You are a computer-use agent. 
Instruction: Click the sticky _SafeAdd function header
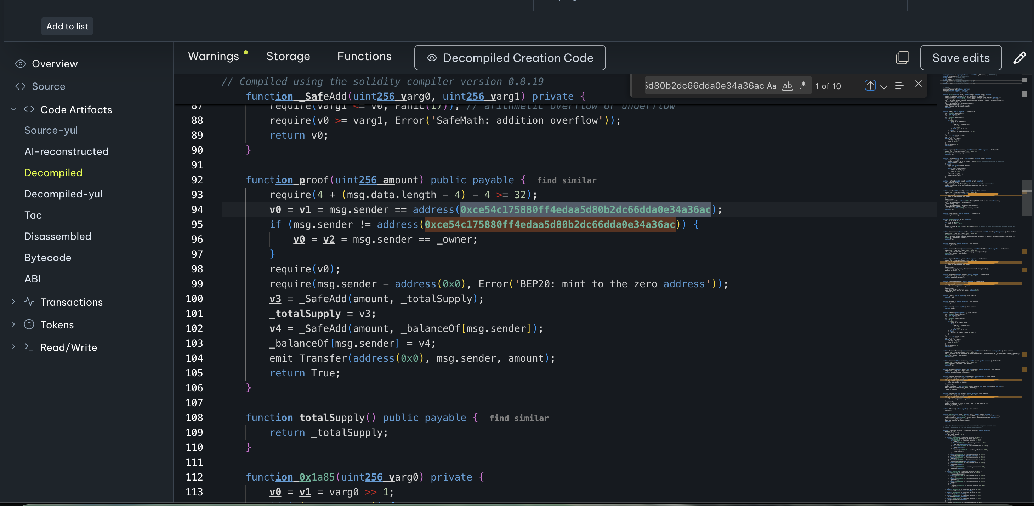point(415,96)
